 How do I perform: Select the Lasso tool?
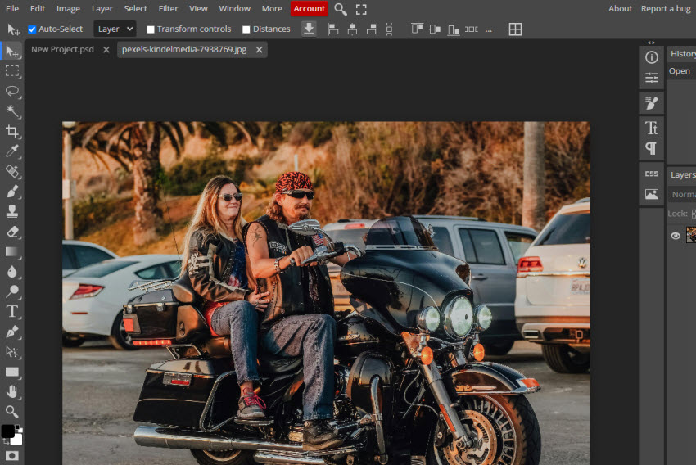pos(12,91)
